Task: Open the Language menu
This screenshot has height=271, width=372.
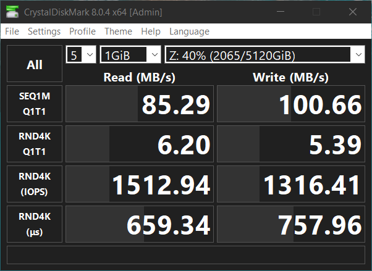Action: (189, 31)
